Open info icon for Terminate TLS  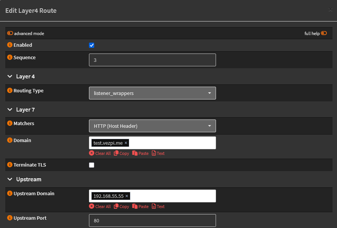[10, 165]
